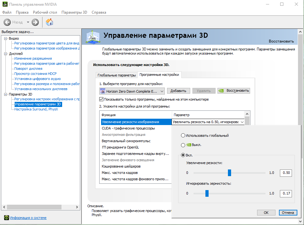Switch to Глобальные параметры tab
304x225 pixels.
[x=117, y=75]
